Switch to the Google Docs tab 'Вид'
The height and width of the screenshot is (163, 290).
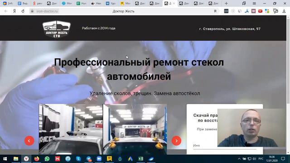pos(22,3)
